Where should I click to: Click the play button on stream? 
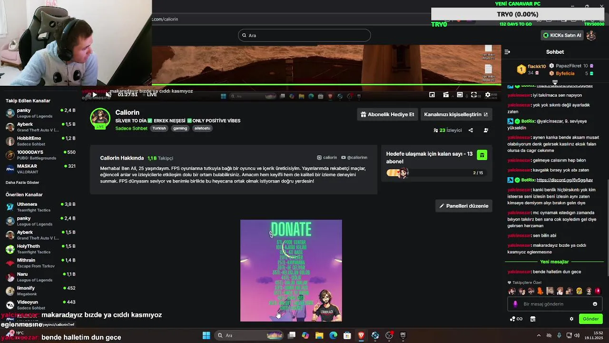[95, 95]
